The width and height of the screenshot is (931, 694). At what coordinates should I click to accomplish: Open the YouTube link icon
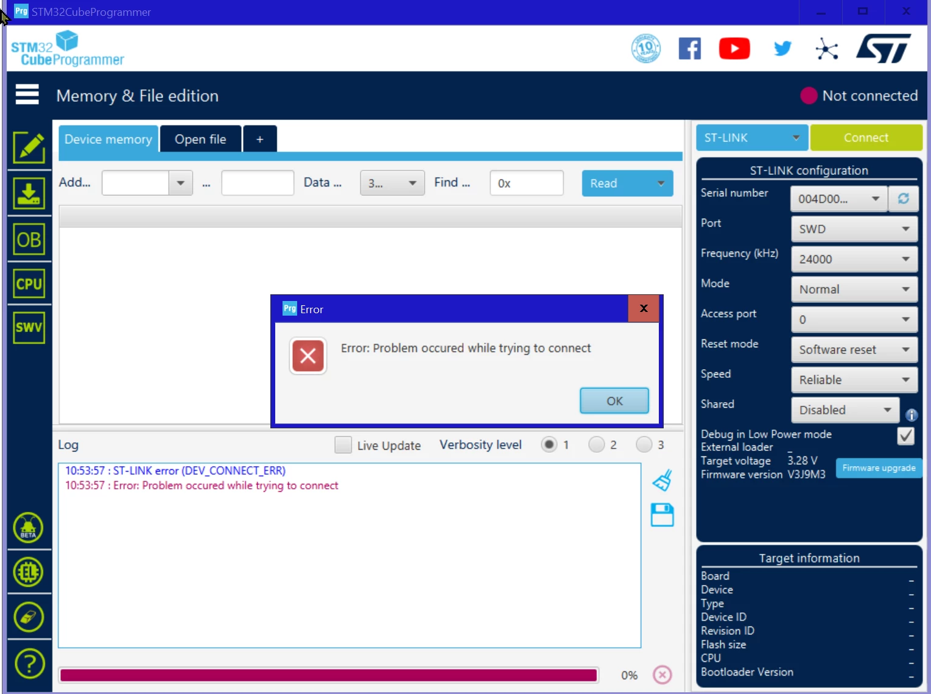734,49
